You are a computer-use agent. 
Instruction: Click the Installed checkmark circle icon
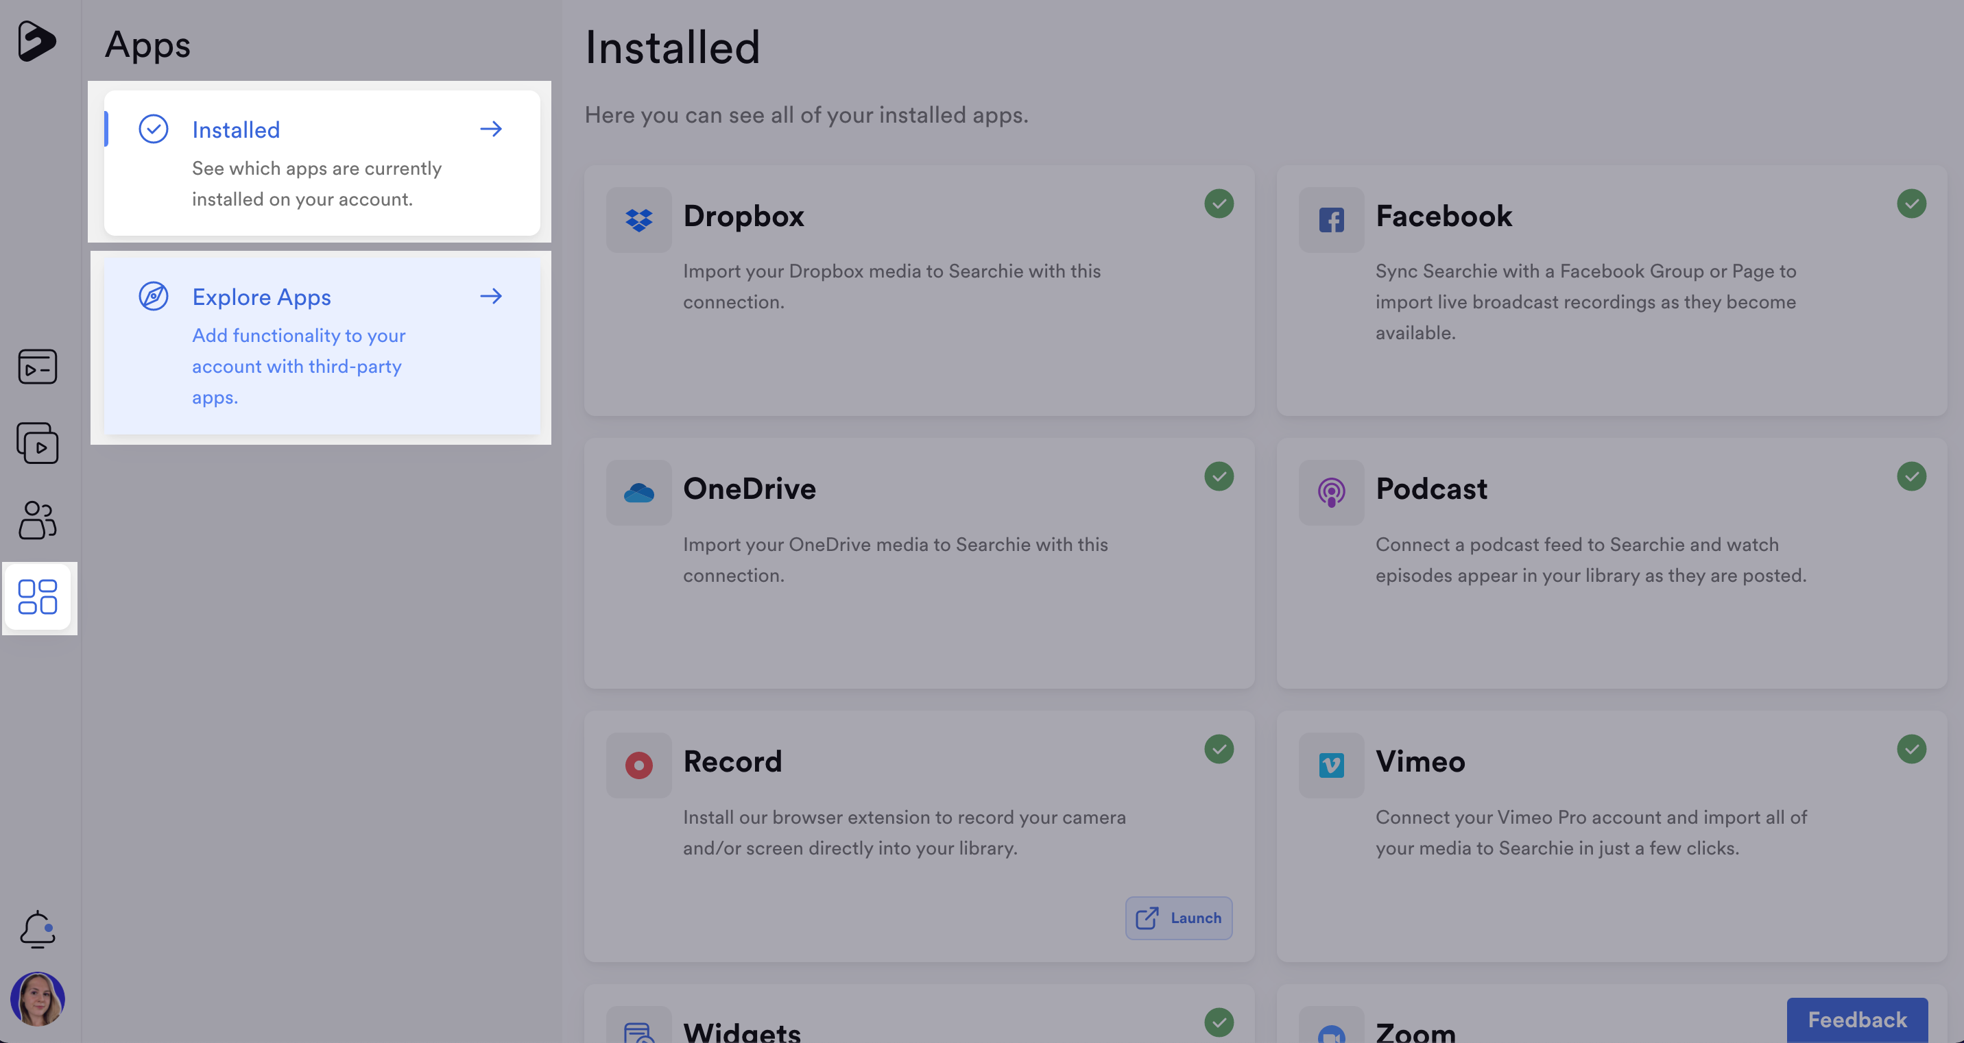click(153, 129)
